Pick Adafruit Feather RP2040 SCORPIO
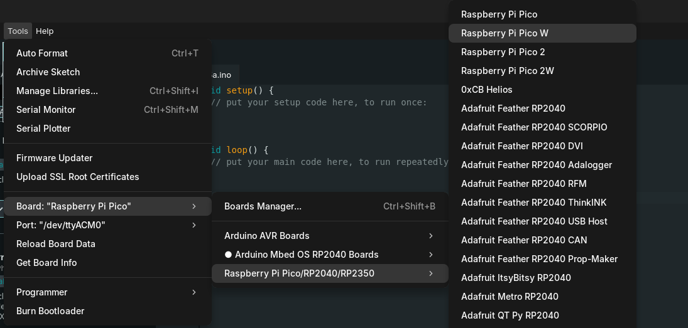The image size is (688, 328). [542, 127]
